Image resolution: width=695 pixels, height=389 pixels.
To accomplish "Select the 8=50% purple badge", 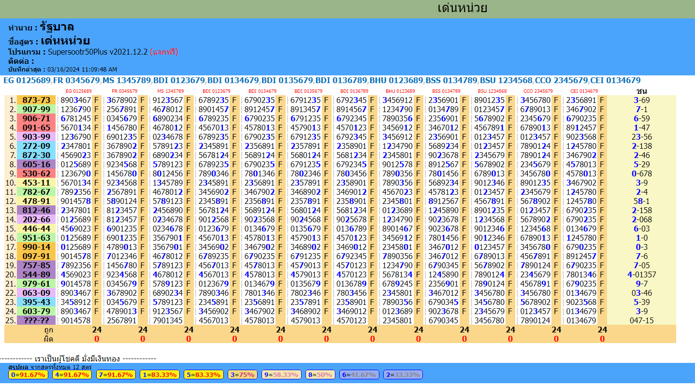I will [x=320, y=375].
